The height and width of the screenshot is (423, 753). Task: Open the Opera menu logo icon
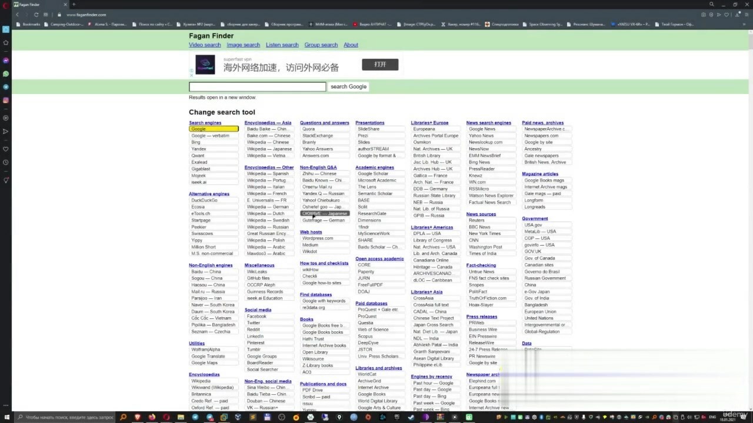5,5
